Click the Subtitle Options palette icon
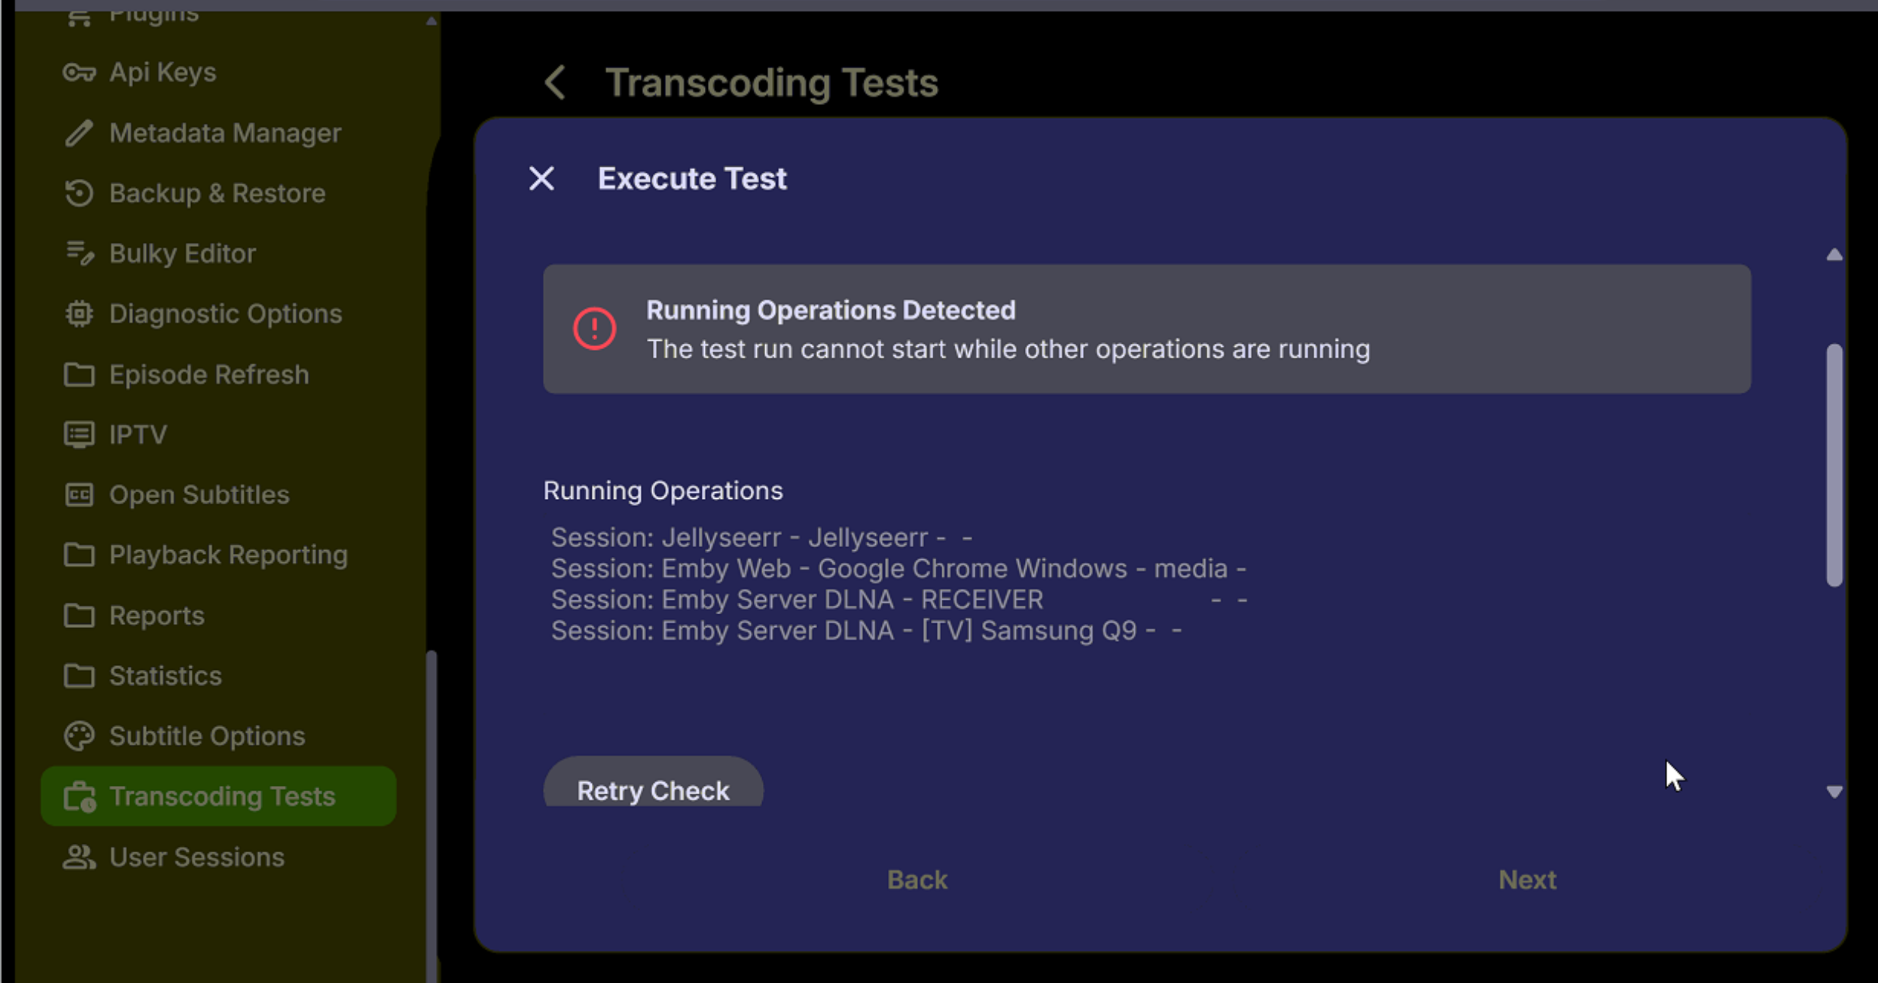This screenshot has height=983, width=1878. point(79,736)
